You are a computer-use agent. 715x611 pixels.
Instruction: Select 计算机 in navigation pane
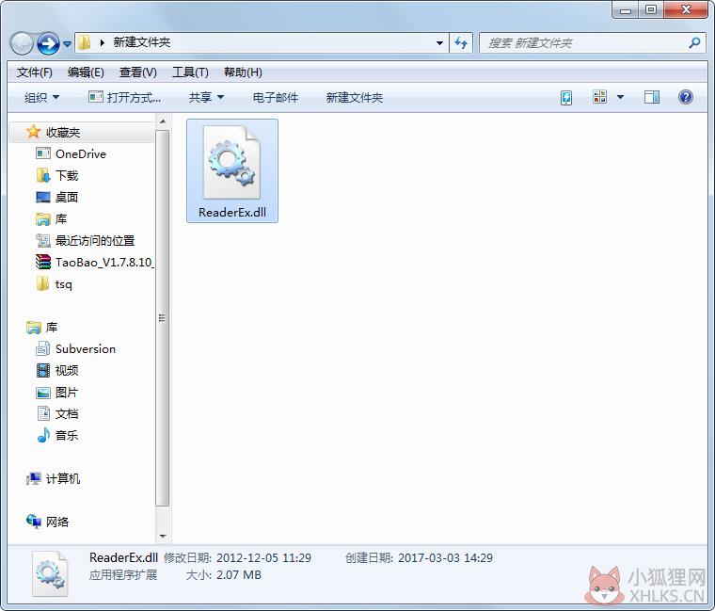(63, 478)
